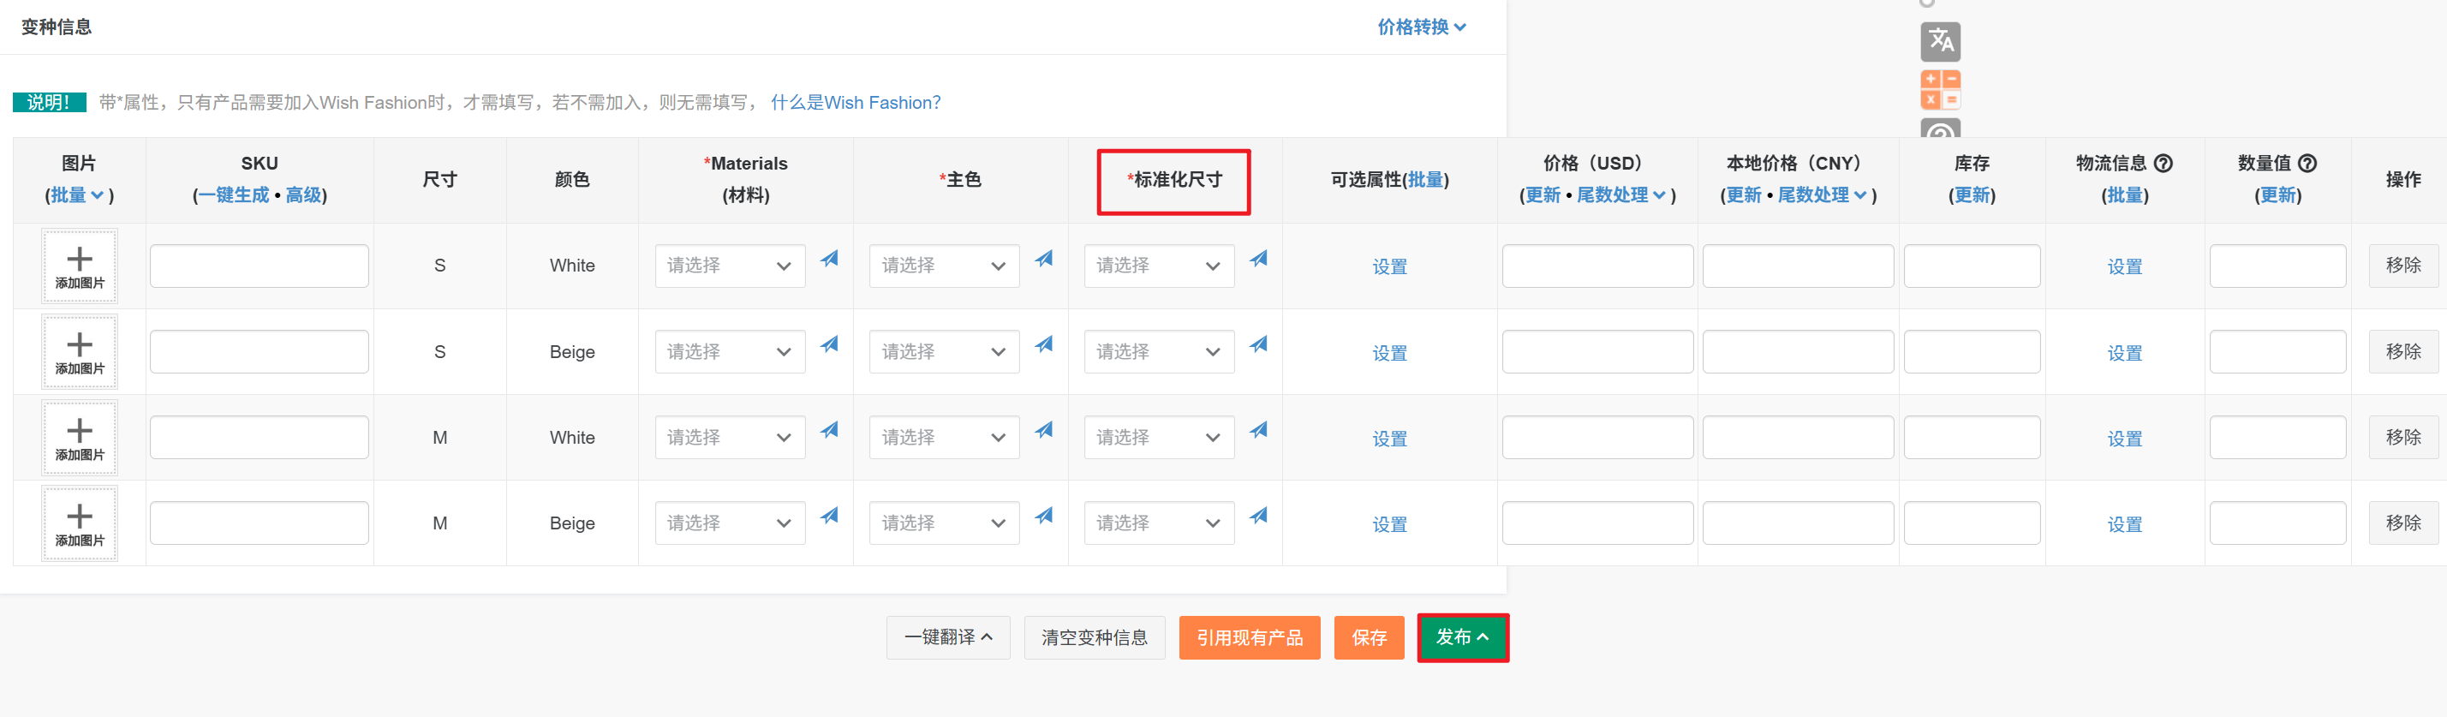The width and height of the screenshot is (2447, 717).
Task: Click the 引用现有产品 button
Action: (x=1249, y=637)
